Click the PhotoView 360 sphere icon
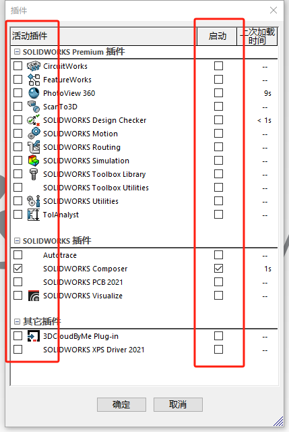This screenshot has height=432, width=289. [34, 93]
